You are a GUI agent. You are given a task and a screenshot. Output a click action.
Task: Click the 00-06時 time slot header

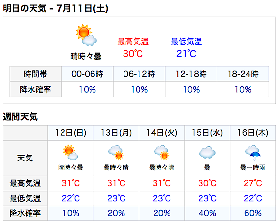[87, 74]
